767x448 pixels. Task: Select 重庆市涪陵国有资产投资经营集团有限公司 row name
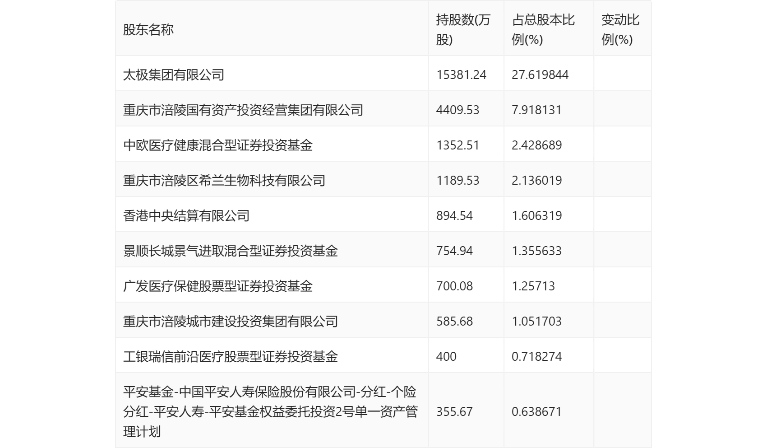coord(243,110)
